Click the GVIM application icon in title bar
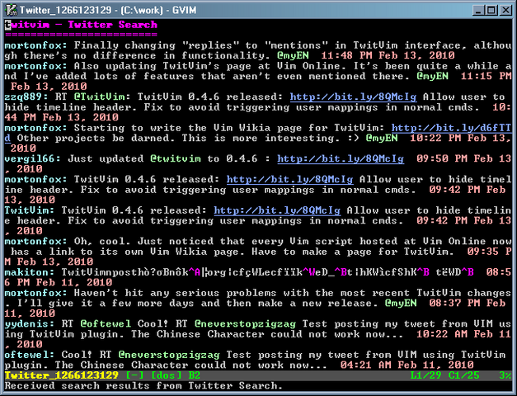This screenshot has width=517, height=396. [x=11, y=10]
